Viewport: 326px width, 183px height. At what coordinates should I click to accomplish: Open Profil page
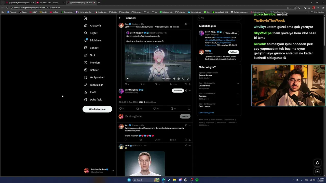[x=90, y=92]
